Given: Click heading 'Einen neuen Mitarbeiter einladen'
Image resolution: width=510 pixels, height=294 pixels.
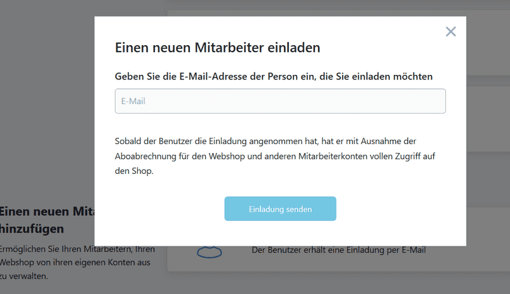Looking at the screenshot, I should click(x=217, y=48).
